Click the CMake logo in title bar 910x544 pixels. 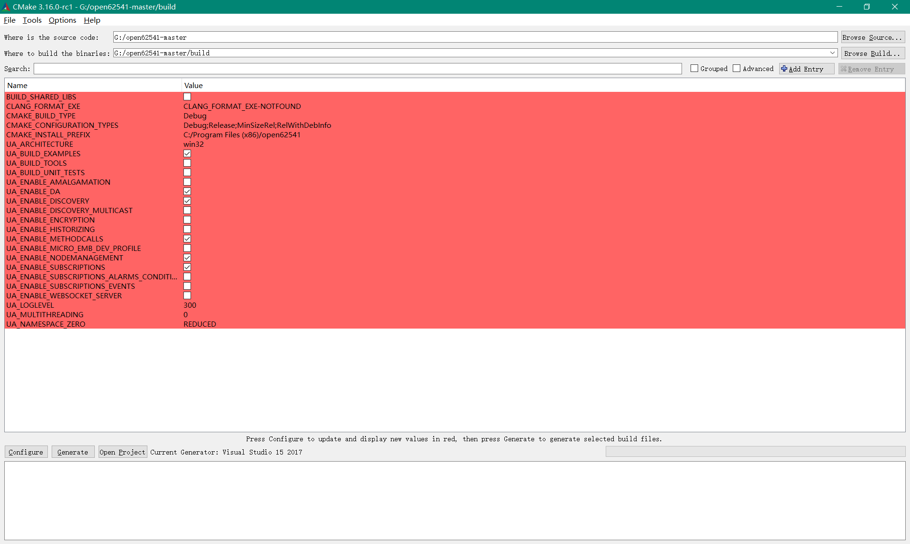[x=6, y=7]
